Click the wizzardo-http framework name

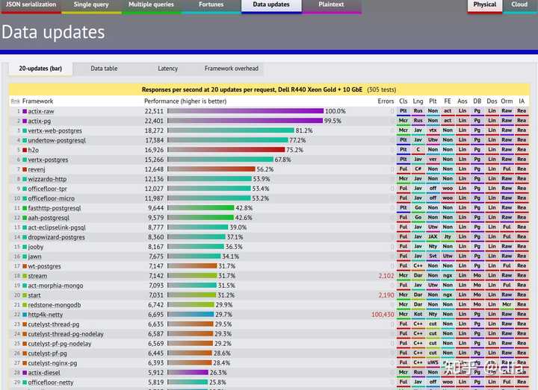(x=47, y=179)
